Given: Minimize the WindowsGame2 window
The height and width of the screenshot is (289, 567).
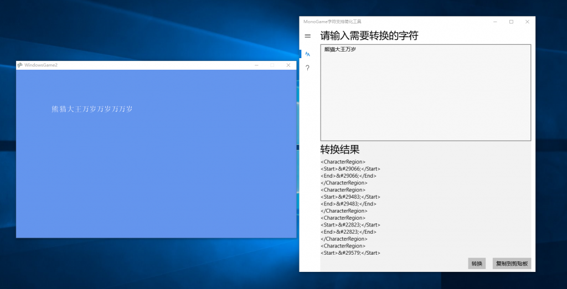Looking at the screenshot, I should [256, 65].
